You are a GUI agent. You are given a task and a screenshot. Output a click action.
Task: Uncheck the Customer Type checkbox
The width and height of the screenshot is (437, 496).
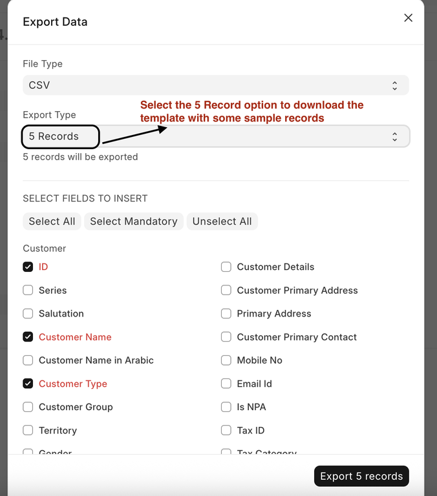pos(28,383)
